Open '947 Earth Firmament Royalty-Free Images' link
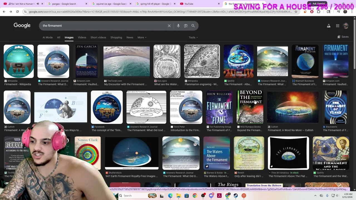This screenshot has width=356, height=200. pos(132,176)
